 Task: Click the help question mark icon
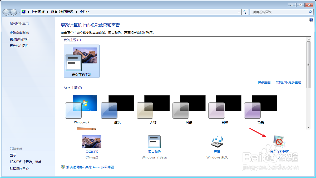(x=311, y=20)
